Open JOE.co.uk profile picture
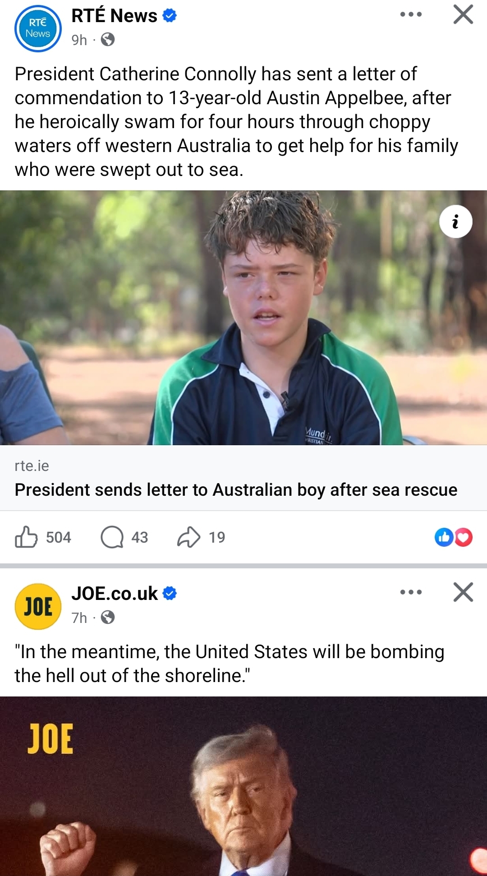Image resolution: width=487 pixels, height=876 pixels. point(38,606)
